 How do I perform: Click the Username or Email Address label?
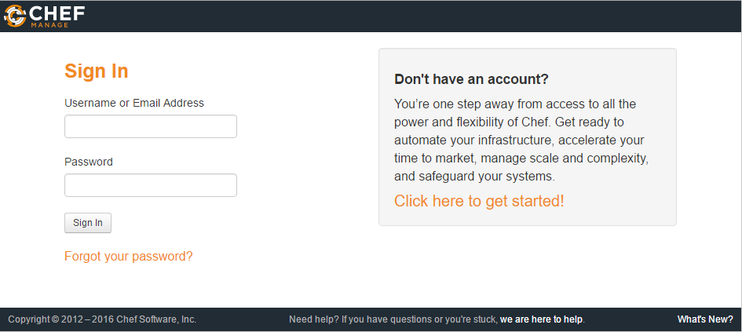coord(133,103)
